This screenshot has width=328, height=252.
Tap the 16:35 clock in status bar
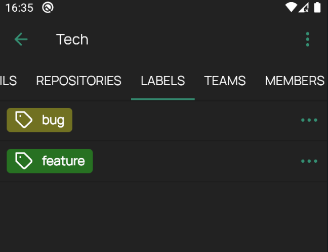(19, 8)
